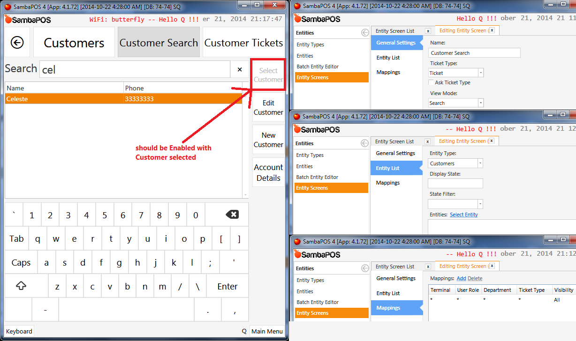
Task: Click the Name field with Customer Search
Action: coord(474,53)
